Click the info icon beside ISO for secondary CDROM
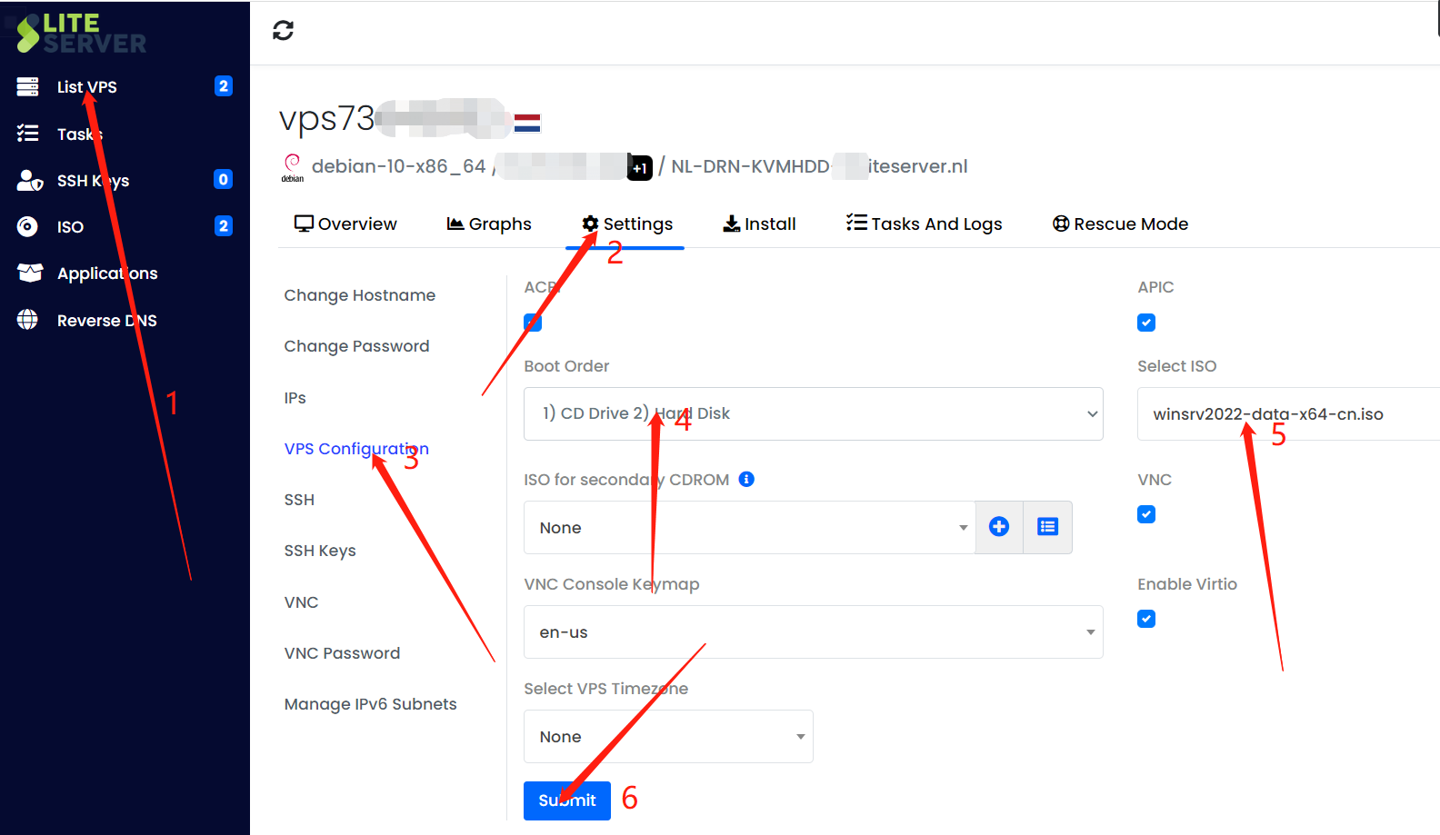This screenshot has width=1440, height=835. (x=746, y=480)
